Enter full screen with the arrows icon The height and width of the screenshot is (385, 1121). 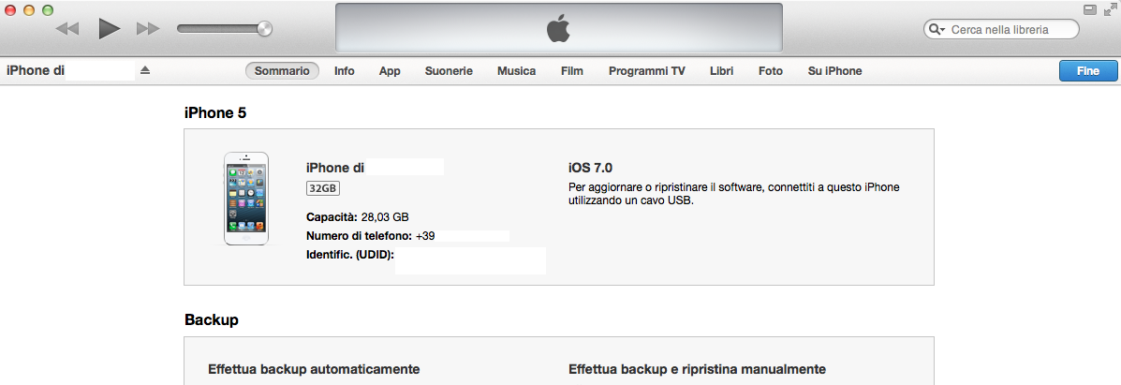[x=1110, y=9]
